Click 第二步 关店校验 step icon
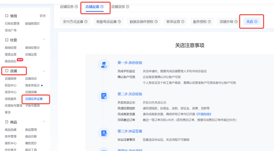The image size is (274, 151). pyautogui.click(x=104, y=96)
